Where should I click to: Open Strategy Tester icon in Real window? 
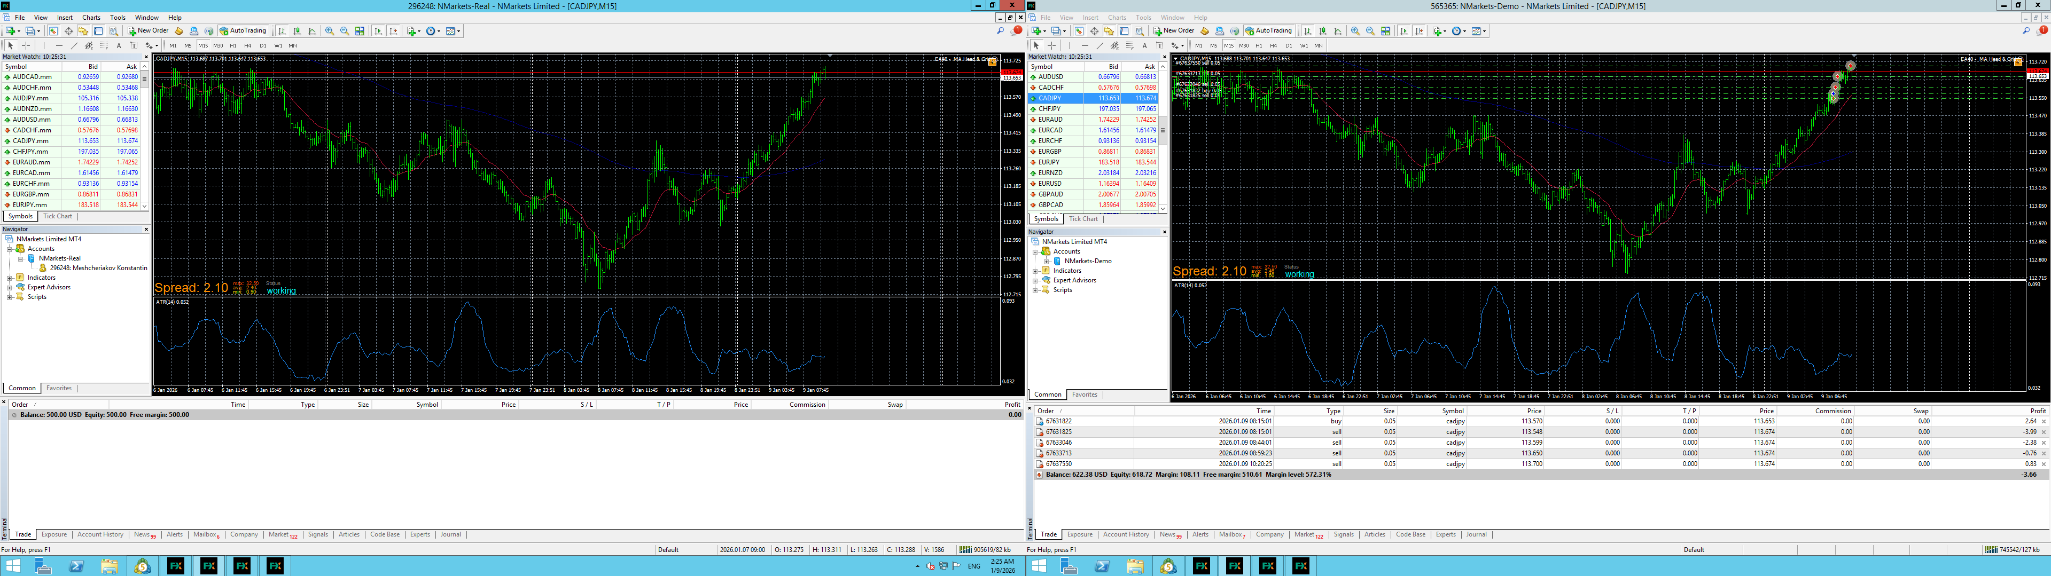coord(114,31)
